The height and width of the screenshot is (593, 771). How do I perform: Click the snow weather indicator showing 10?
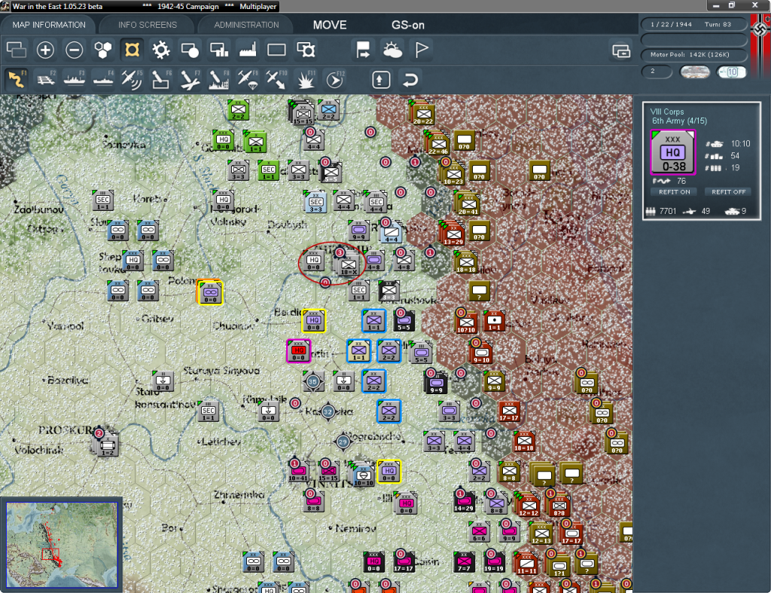[x=731, y=72]
